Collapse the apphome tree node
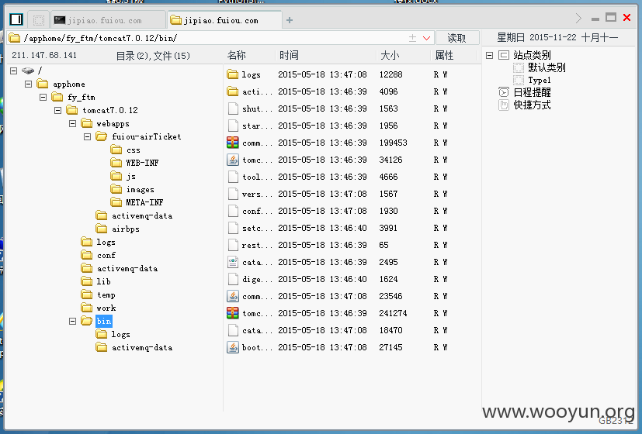 (x=28, y=84)
